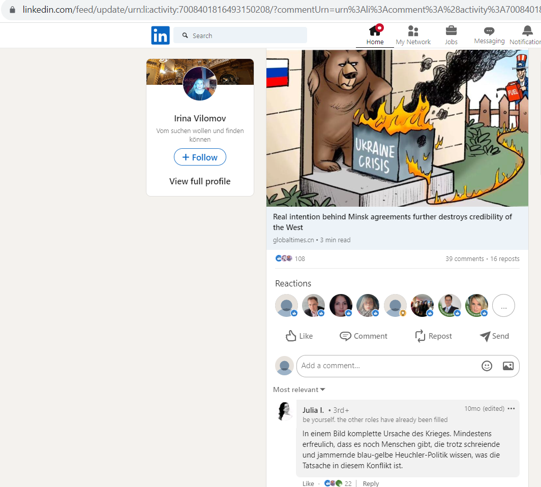Open the Minsk agreements article headline
The image size is (541, 487).
click(393, 222)
